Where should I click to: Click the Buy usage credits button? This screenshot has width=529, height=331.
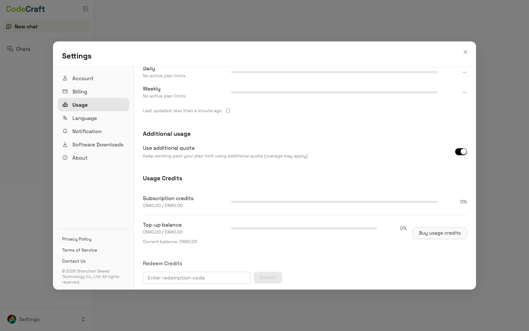(440, 233)
